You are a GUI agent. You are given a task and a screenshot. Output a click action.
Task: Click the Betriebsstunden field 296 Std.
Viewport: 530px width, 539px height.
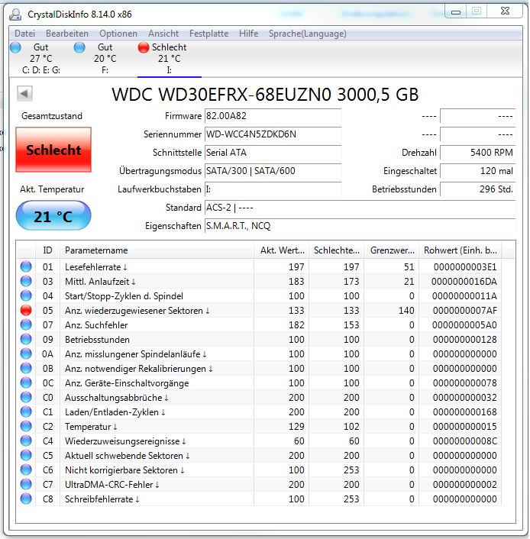pos(478,189)
